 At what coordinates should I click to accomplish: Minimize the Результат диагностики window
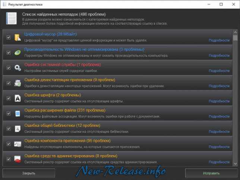pyautogui.click(x=209, y=4)
